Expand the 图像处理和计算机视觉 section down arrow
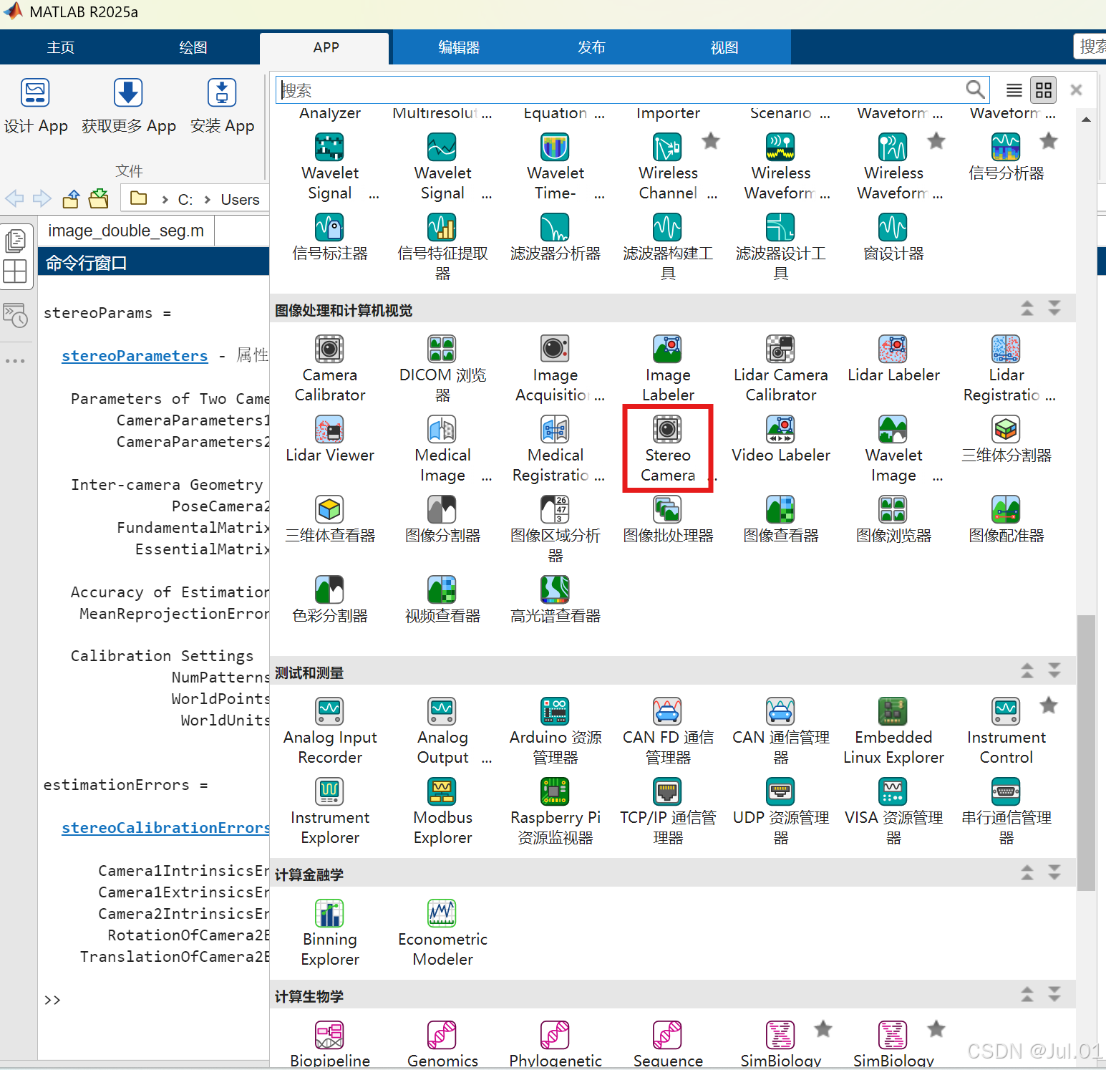Screen dimensions: 1106x1070 click(1054, 309)
